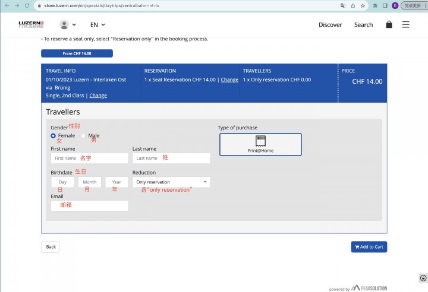The image size is (428, 292).
Task: Click the Add to Cart button
Action: point(369,247)
